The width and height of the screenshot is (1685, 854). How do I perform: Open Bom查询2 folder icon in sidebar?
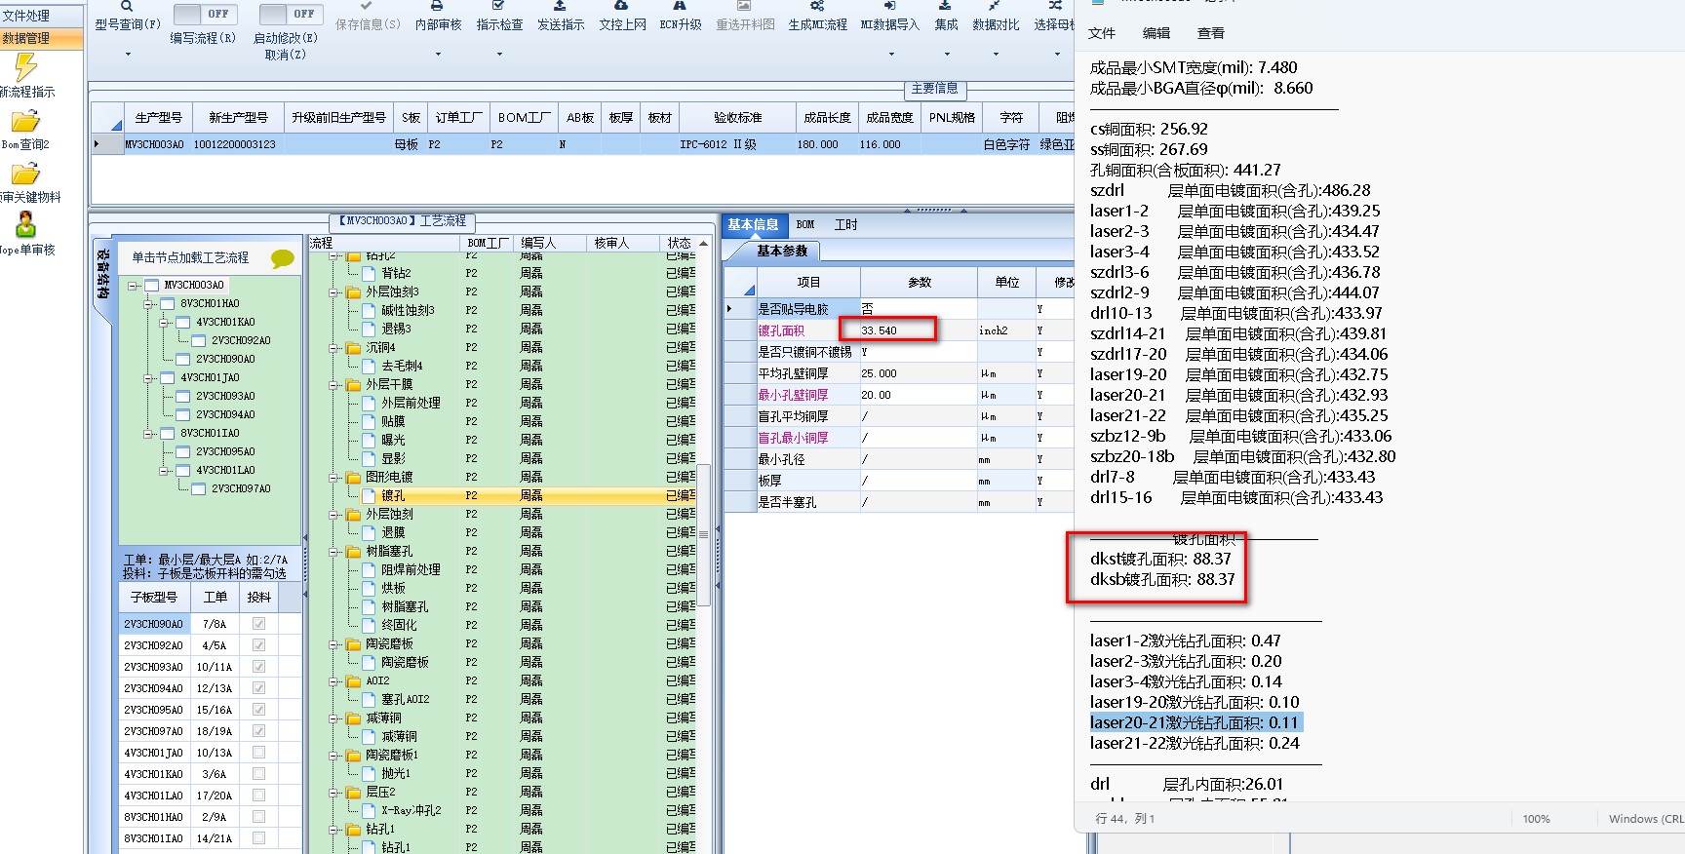click(25, 122)
